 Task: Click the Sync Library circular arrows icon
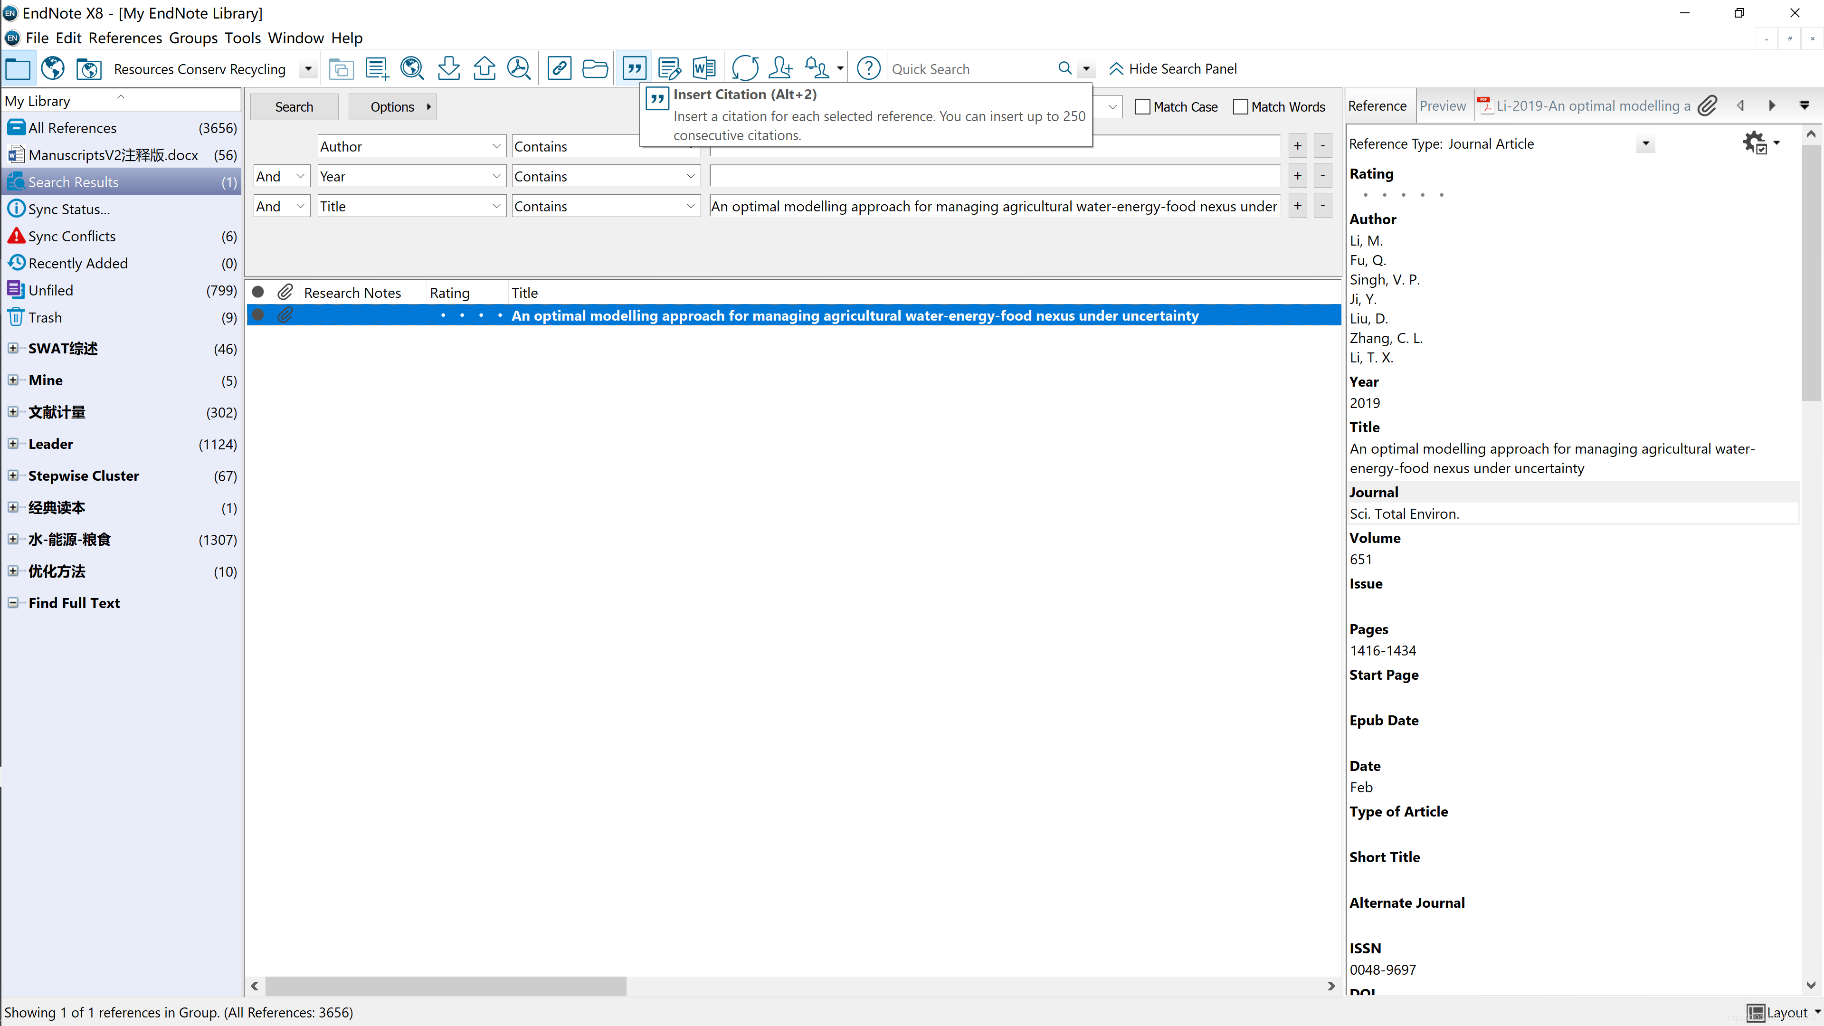click(745, 69)
